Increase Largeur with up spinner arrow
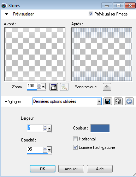The image size is (136, 177). [45, 127]
